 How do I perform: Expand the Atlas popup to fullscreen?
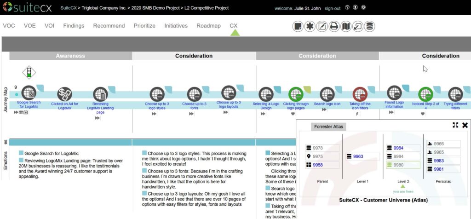click(455, 125)
